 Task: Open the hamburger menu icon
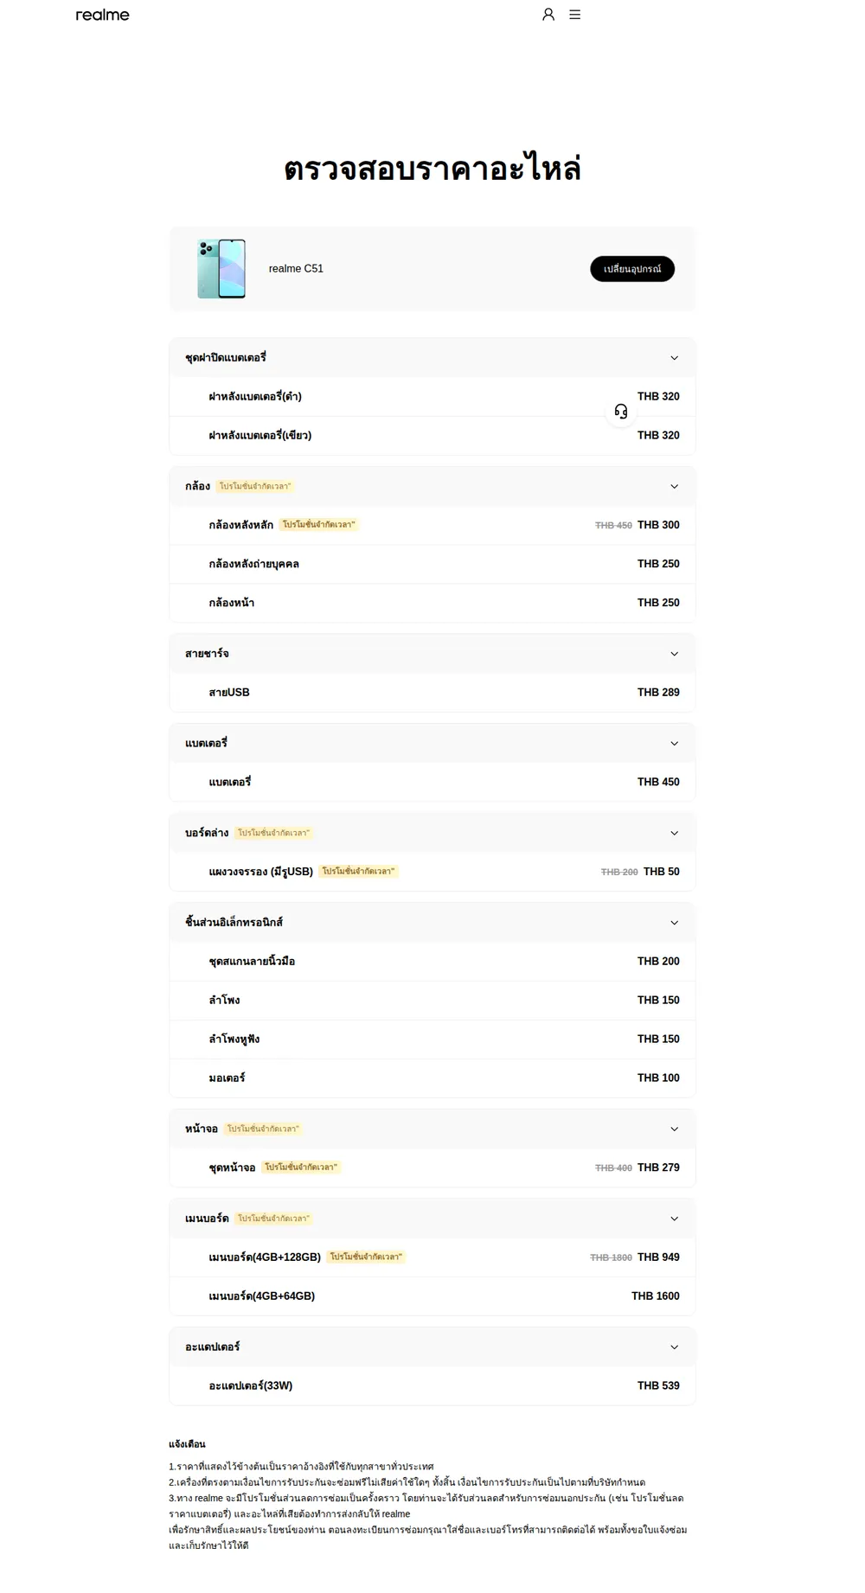click(574, 15)
